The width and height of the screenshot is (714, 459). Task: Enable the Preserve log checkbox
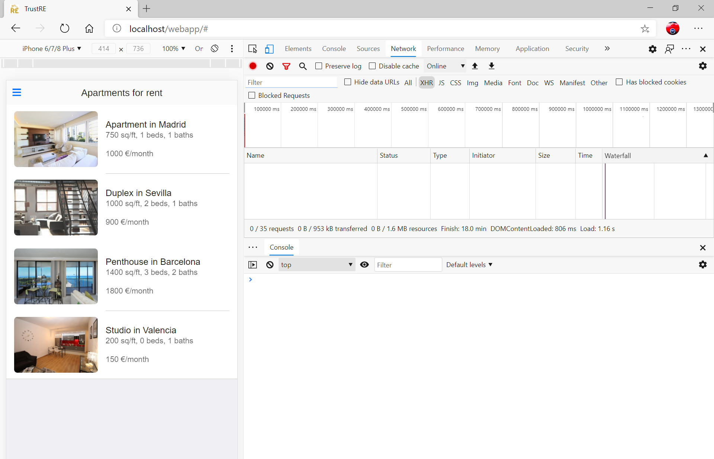(319, 66)
